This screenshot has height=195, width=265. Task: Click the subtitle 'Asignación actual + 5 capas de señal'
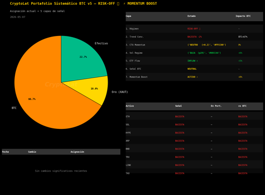click(37, 11)
